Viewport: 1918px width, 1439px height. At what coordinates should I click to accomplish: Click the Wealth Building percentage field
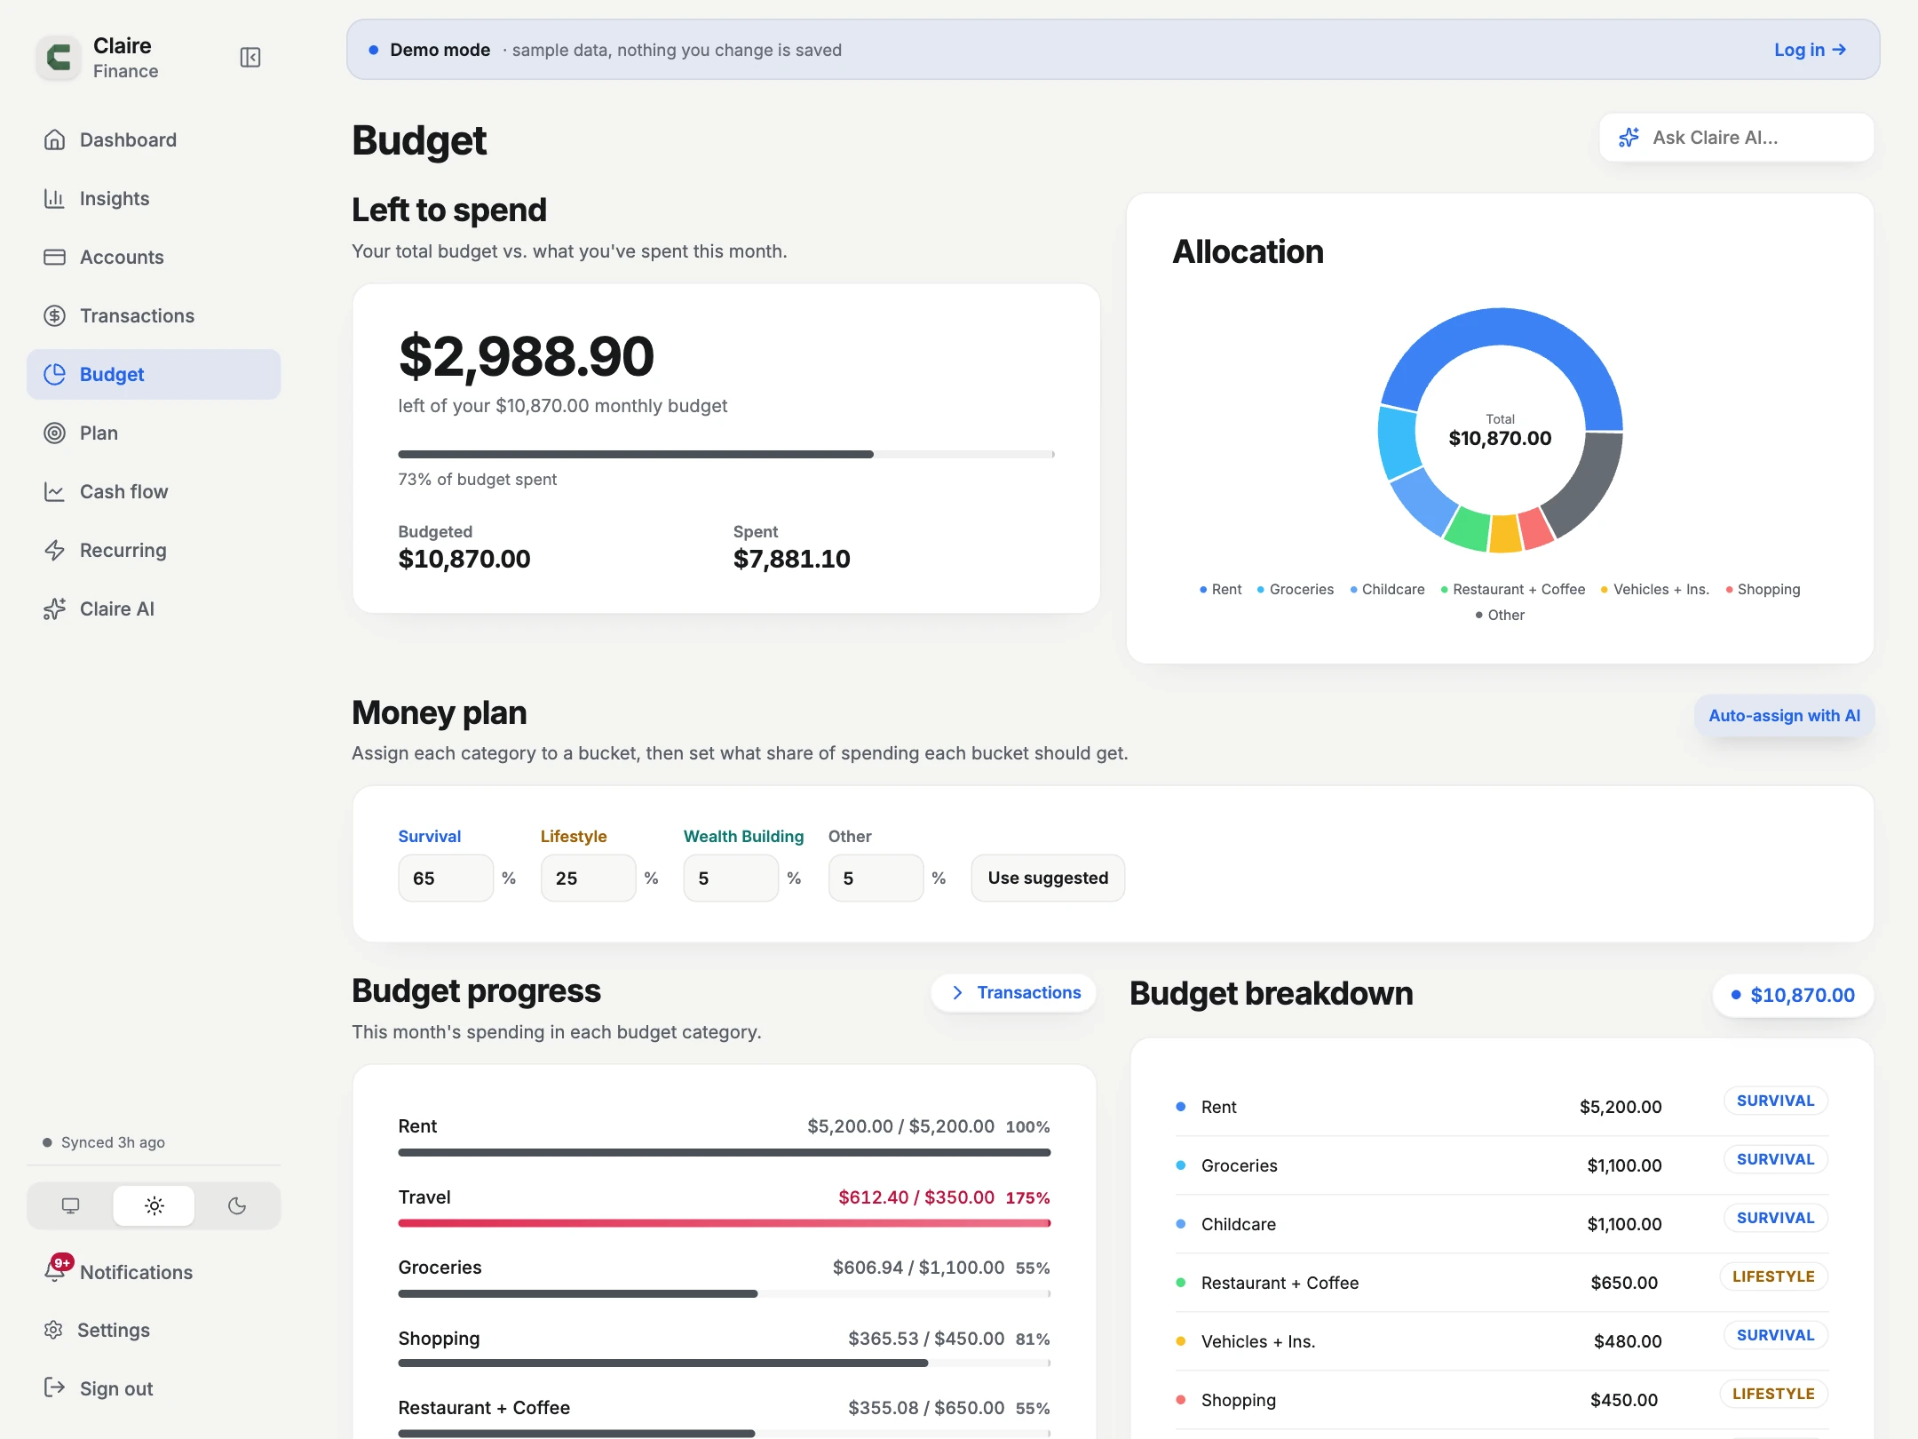tap(731, 878)
